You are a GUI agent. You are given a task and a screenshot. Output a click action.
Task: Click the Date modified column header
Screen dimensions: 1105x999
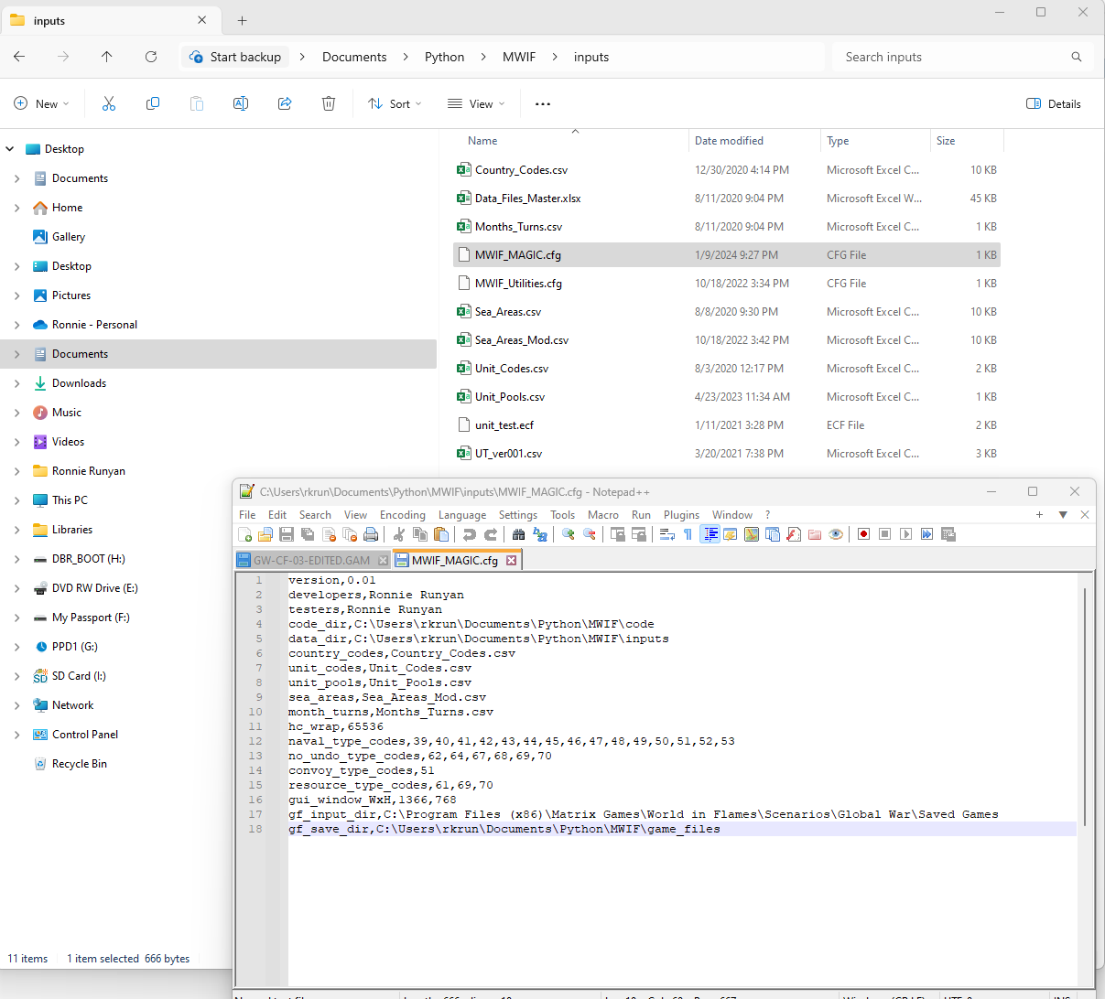point(729,141)
